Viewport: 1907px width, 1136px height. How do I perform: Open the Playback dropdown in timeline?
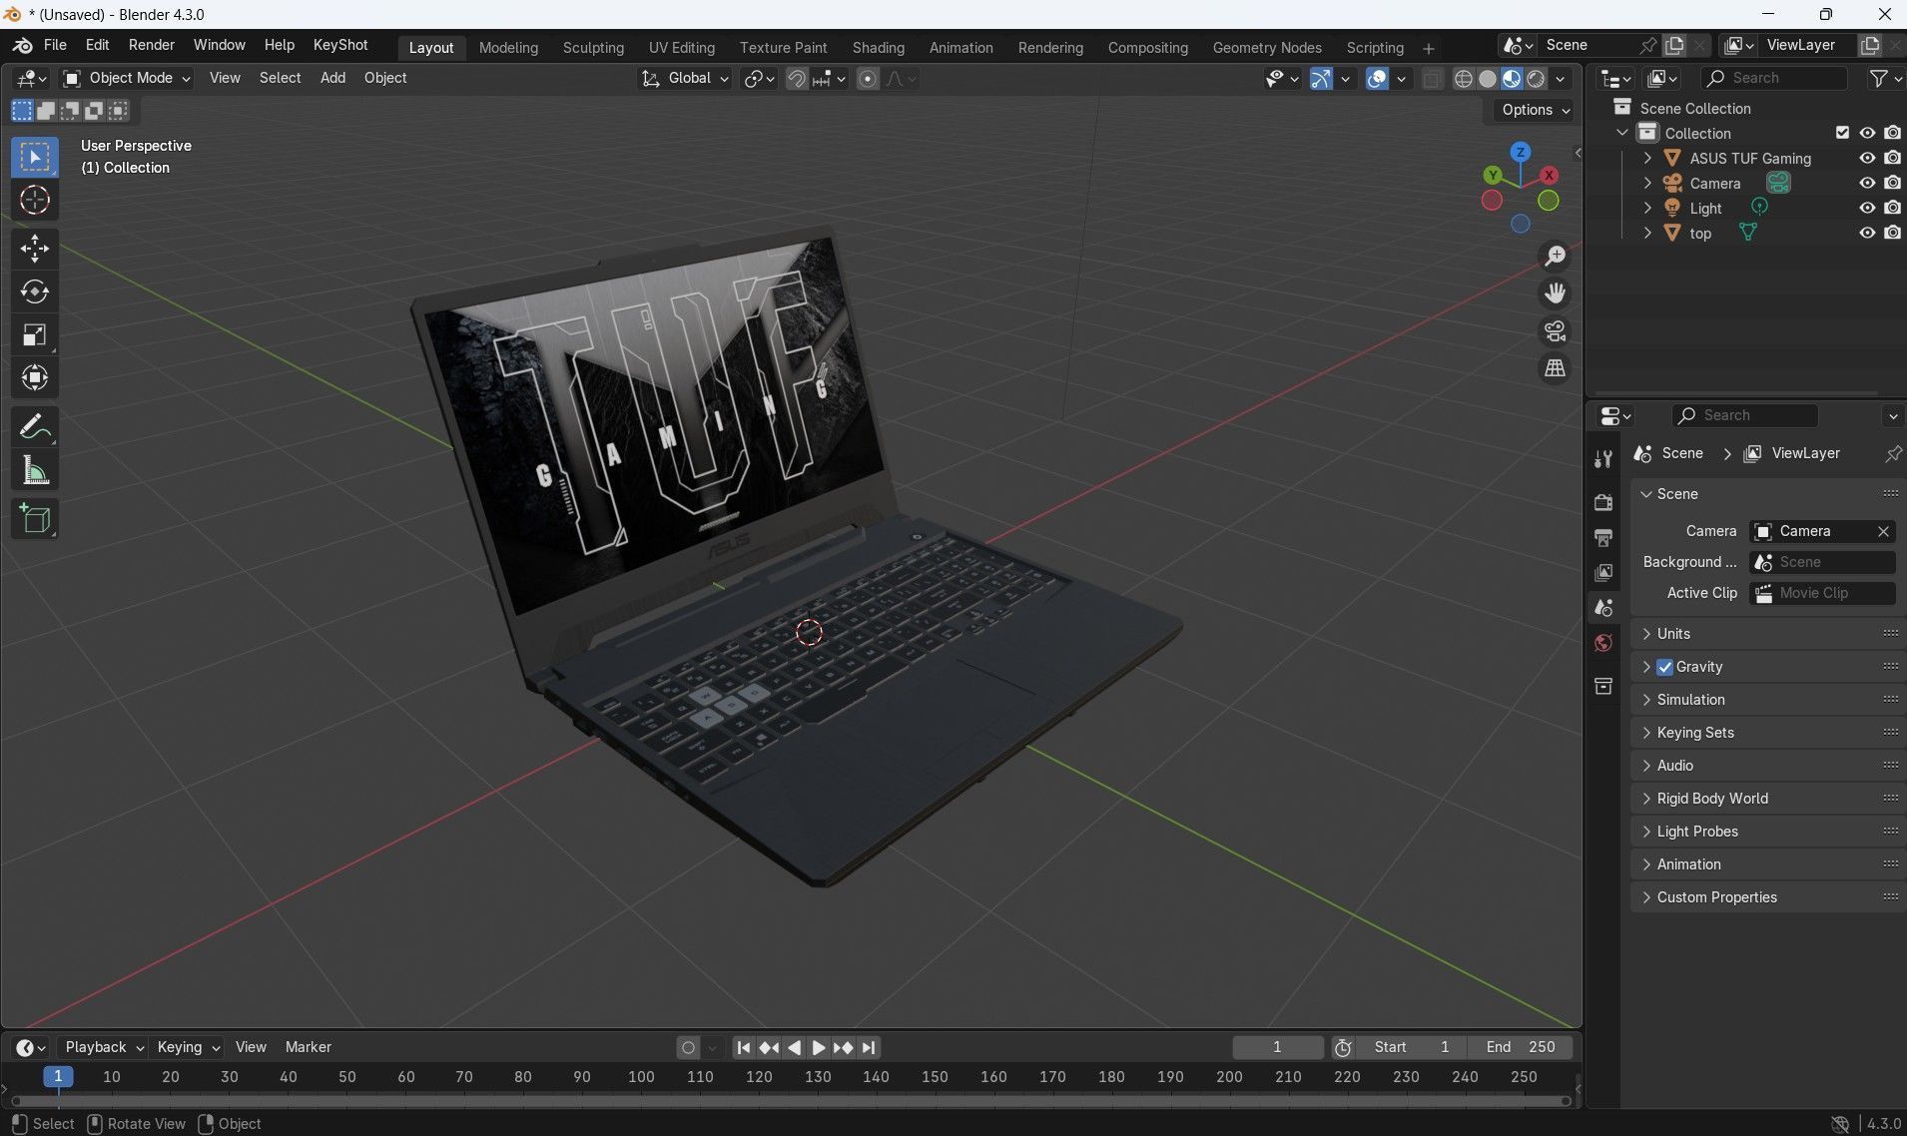104,1047
